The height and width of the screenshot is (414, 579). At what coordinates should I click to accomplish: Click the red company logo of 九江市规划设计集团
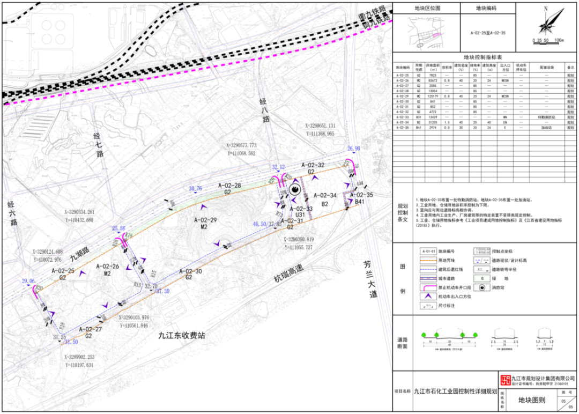505,380
